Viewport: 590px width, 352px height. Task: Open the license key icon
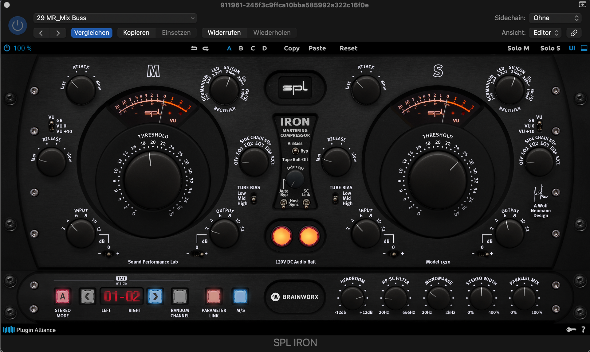pyautogui.click(x=571, y=330)
